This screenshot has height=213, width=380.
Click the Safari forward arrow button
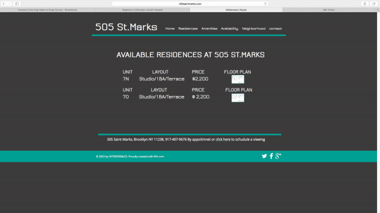click(9, 3)
